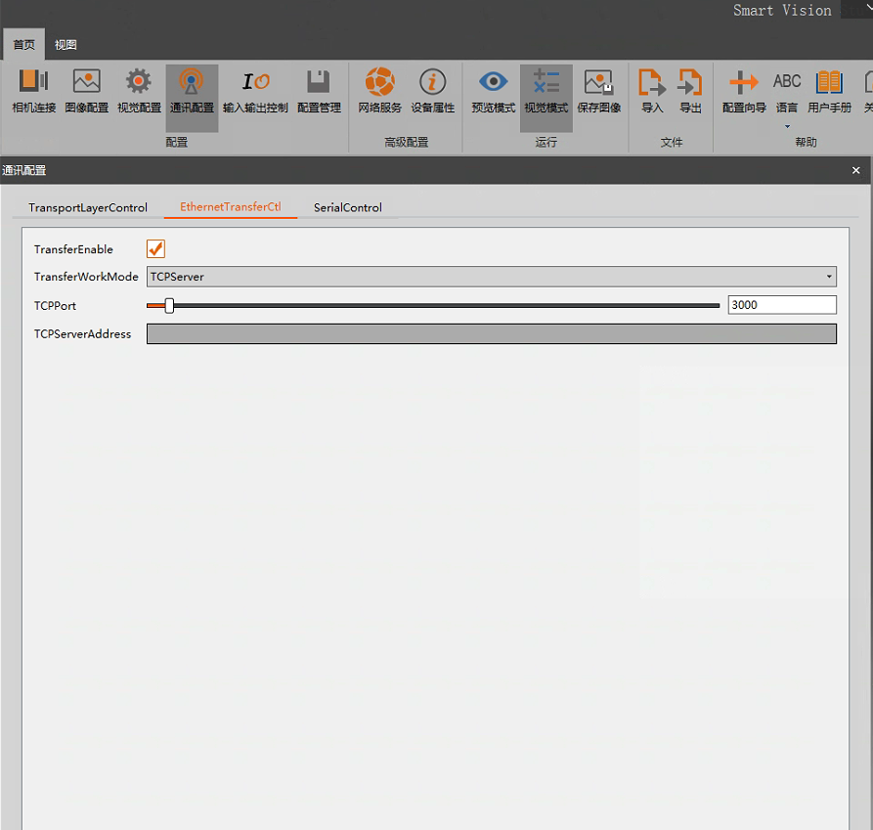The height and width of the screenshot is (830, 873).
Task: Switch to the TransportLayerControl tab
Action: pyautogui.click(x=88, y=207)
